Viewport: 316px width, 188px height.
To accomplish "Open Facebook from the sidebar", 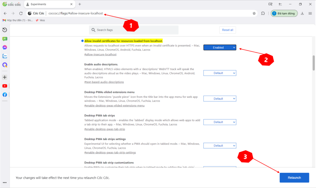I will click(x=5, y=94).
